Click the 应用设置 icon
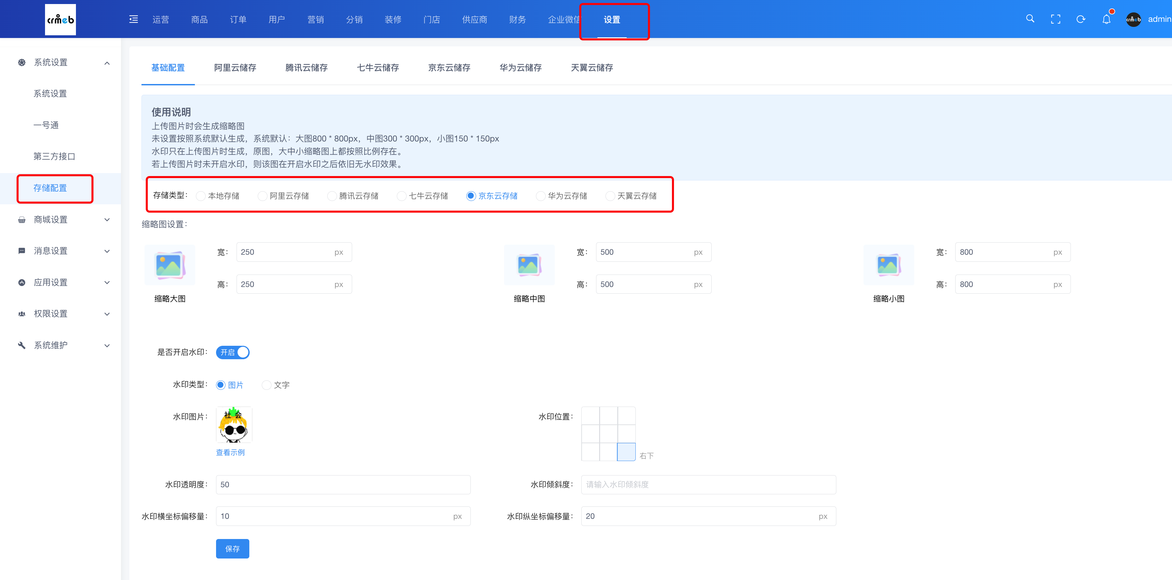 (x=22, y=283)
